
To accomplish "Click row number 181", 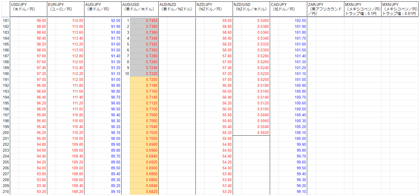I will coord(6,20).
